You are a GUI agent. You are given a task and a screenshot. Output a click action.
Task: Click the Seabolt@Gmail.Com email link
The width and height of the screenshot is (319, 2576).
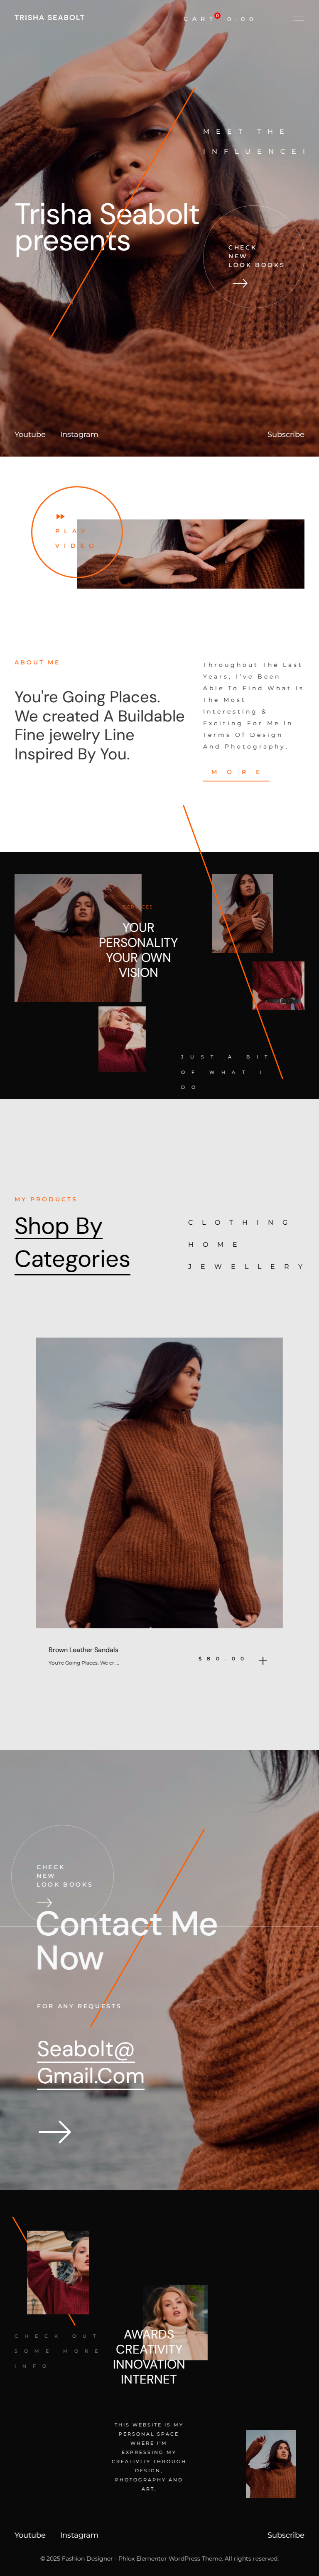click(91, 2062)
